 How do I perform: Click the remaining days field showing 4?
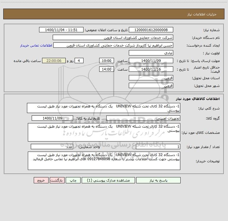tap(79, 61)
